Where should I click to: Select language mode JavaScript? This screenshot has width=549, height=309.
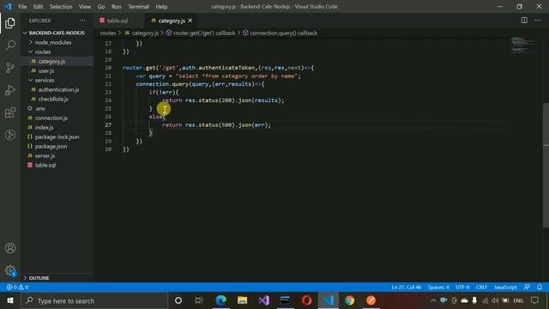pos(505,287)
